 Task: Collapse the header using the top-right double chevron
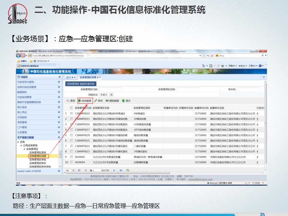tap(264, 77)
